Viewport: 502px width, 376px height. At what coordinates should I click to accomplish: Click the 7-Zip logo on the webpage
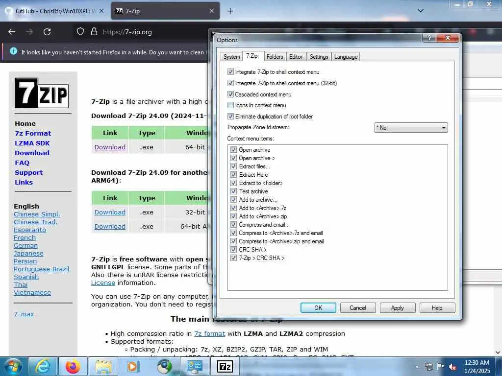[x=42, y=93]
